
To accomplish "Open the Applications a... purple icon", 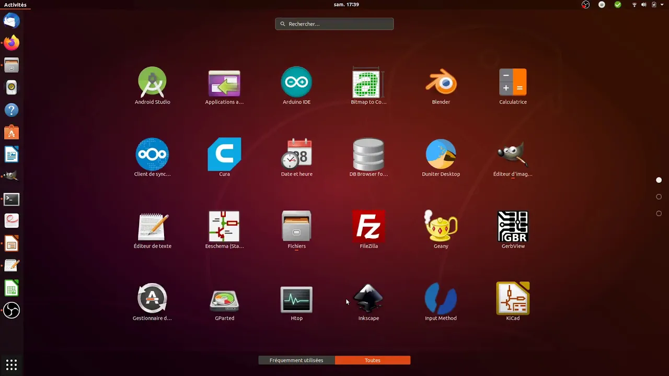I will pos(224,86).
